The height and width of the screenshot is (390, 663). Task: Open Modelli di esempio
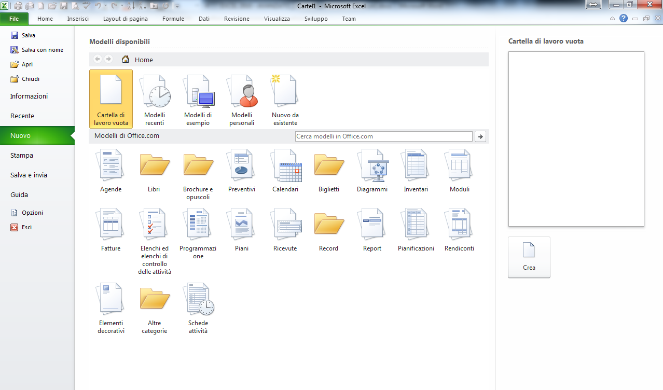point(198,99)
